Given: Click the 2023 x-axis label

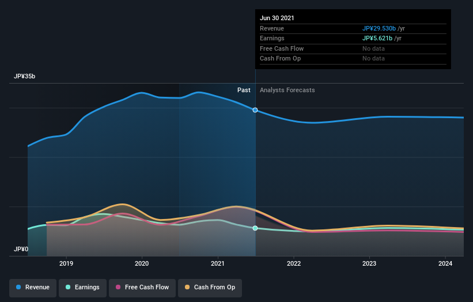Looking at the screenshot, I should click(x=369, y=263).
